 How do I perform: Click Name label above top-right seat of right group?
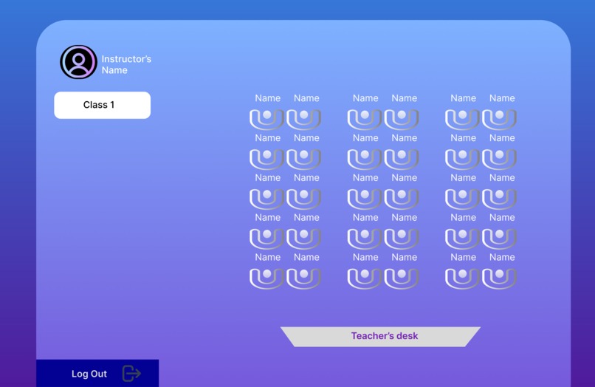click(502, 98)
